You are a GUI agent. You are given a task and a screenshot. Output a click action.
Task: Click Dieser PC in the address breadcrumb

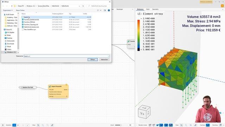click(21, 6)
